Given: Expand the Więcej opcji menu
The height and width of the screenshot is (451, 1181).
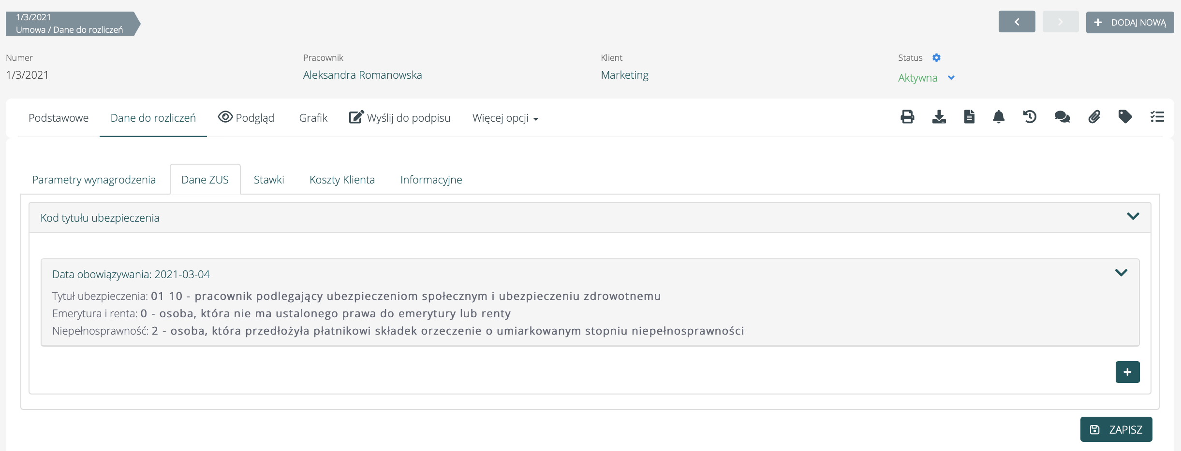Looking at the screenshot, I should [505, 118].
